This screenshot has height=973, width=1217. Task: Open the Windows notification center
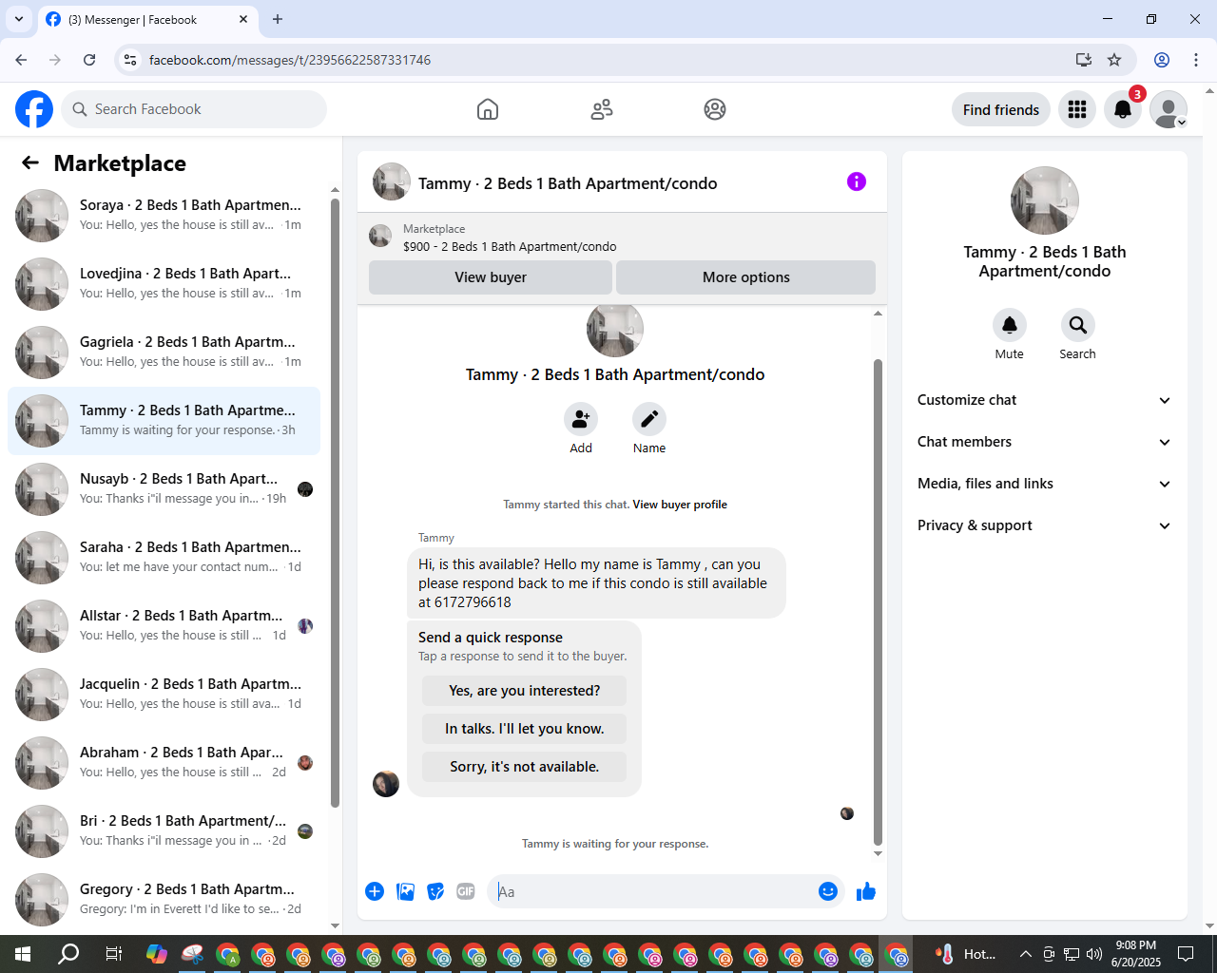pos(1186,954)
